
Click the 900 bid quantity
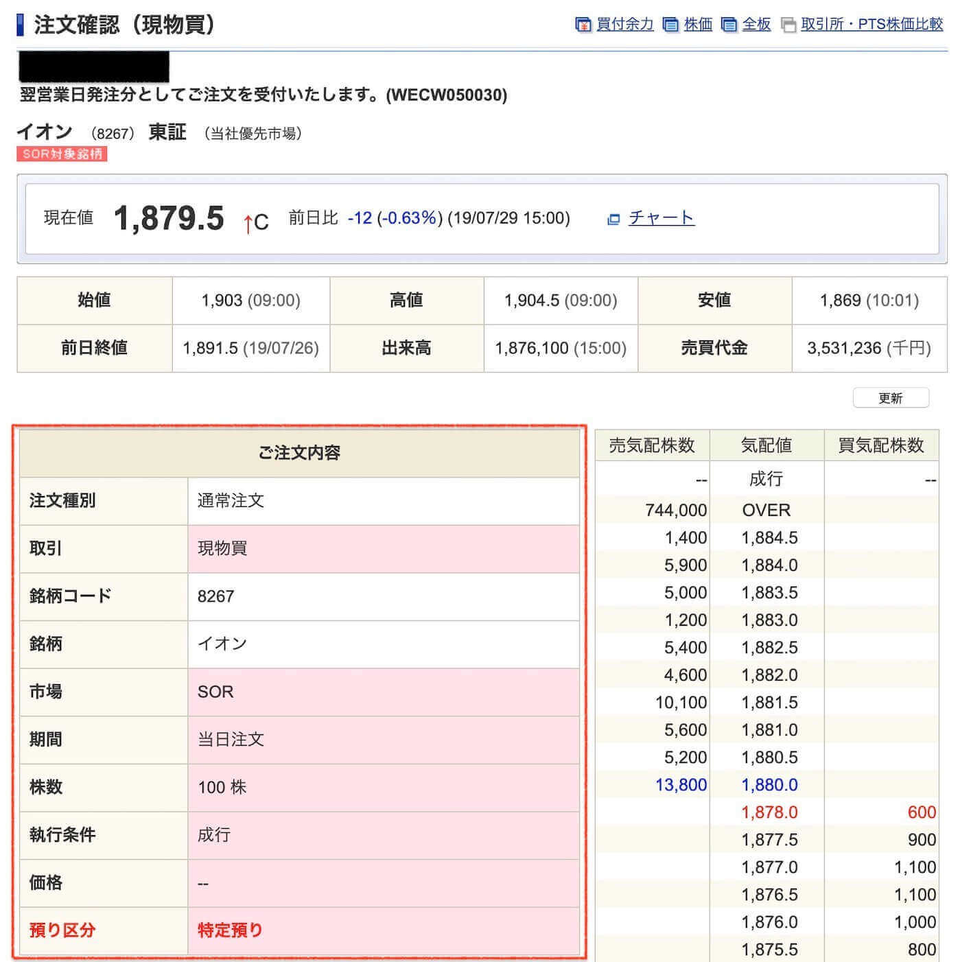click(922, 840)
